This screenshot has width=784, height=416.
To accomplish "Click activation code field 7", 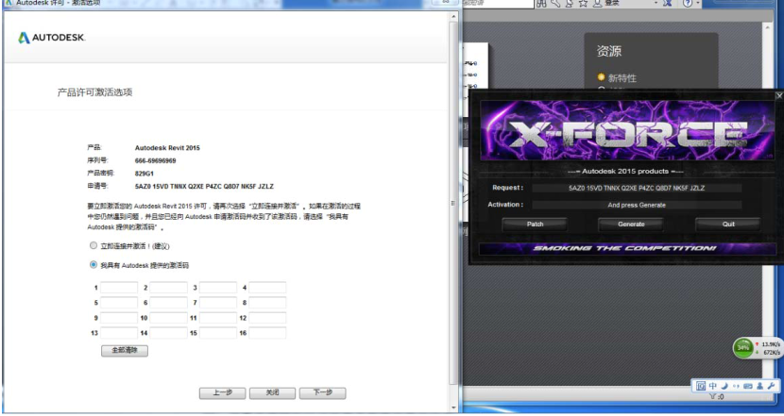I will coord(218,303).
